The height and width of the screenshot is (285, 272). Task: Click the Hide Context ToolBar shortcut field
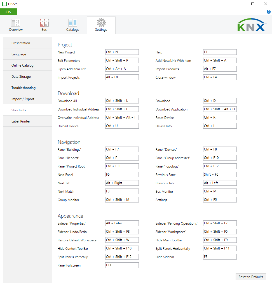click(122, 248)
